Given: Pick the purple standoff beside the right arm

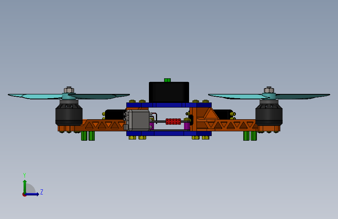Looking at the screenshot, I should click(x=187, y=125).
